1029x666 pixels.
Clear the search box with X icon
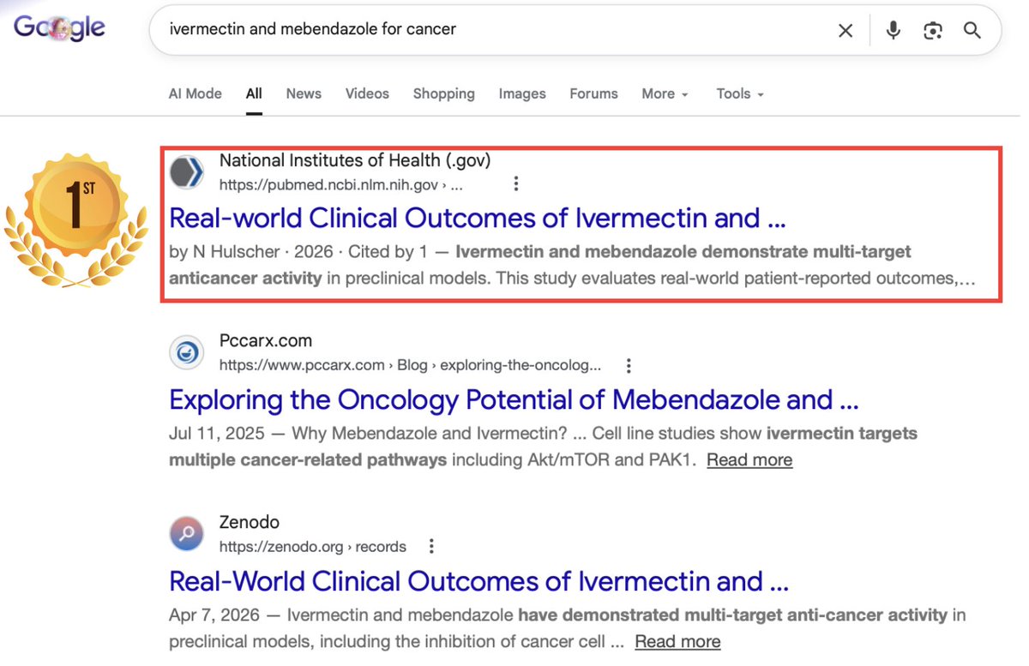[x=845, y=31]
